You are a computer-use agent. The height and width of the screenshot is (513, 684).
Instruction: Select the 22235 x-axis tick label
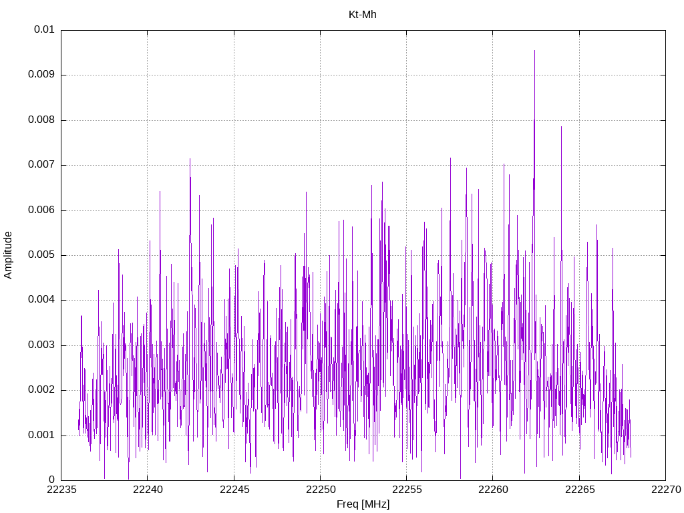61,491
